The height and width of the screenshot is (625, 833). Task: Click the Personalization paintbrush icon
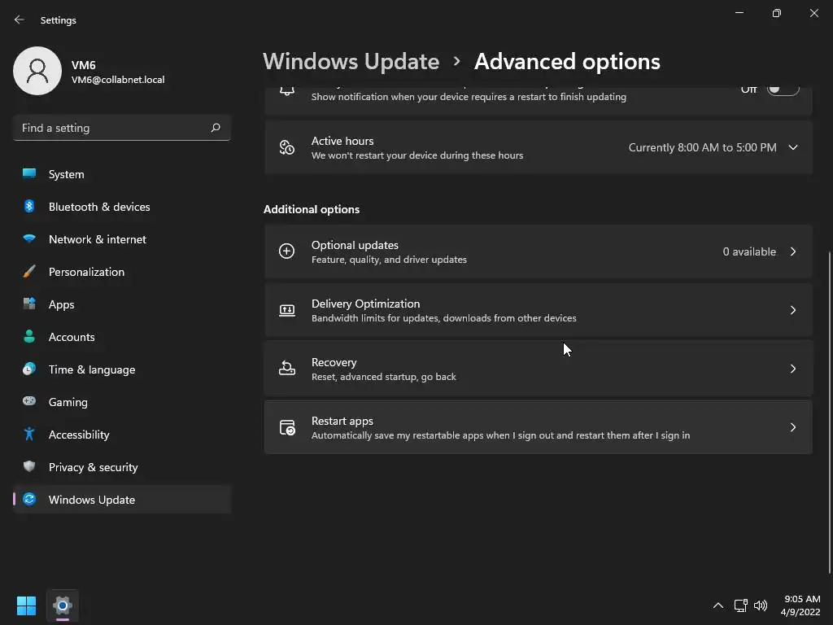point(29,272)
